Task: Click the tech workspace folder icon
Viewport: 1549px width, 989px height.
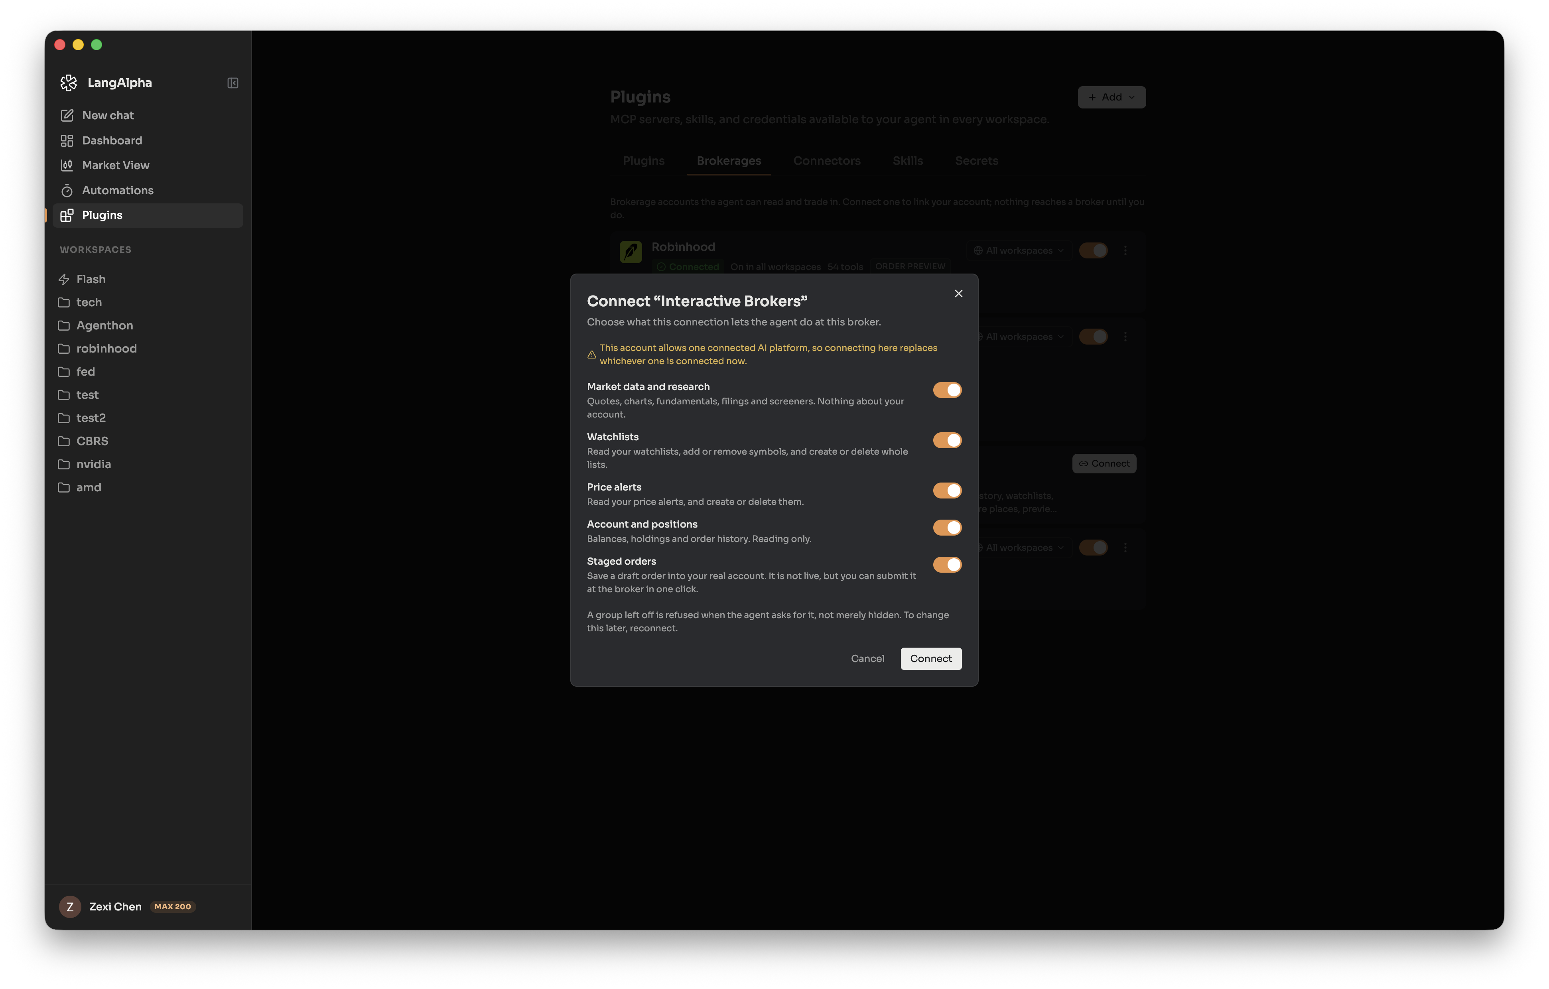Action: point(64,302)
